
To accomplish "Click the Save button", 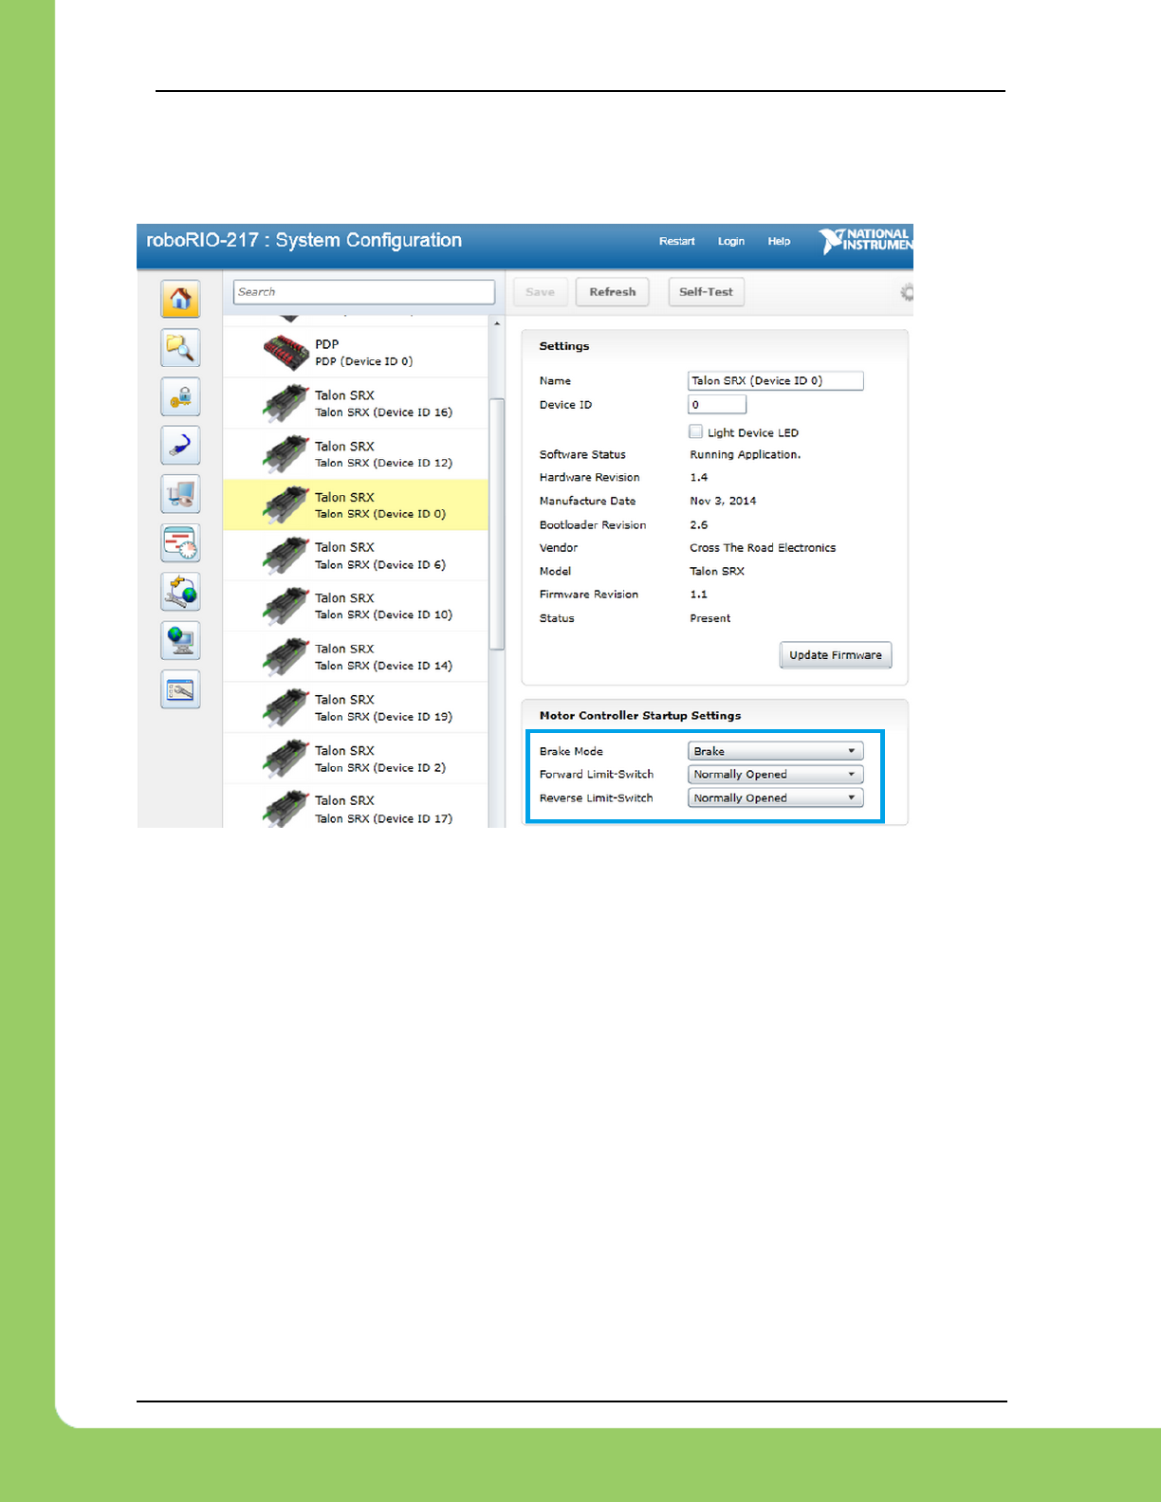I will click(541, 292).
